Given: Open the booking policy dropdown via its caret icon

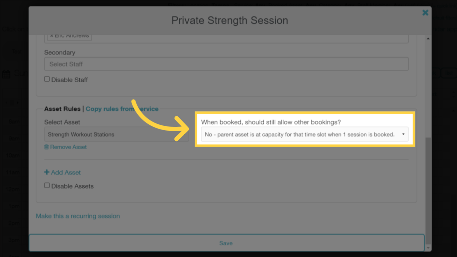Looking at the screenshot, I should click(404, 134).
